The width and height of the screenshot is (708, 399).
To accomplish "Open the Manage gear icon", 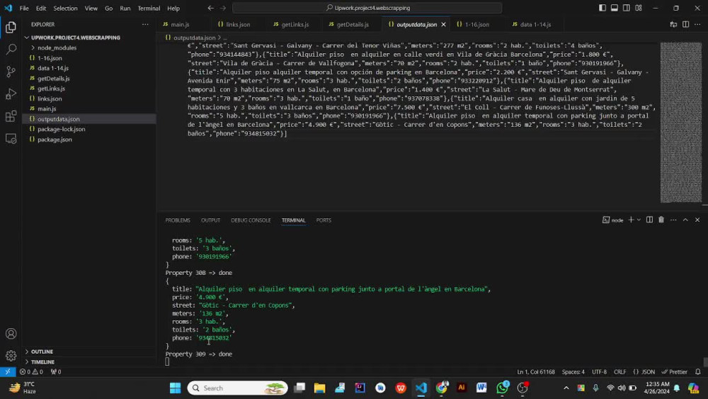I will [x=11, y=356].
